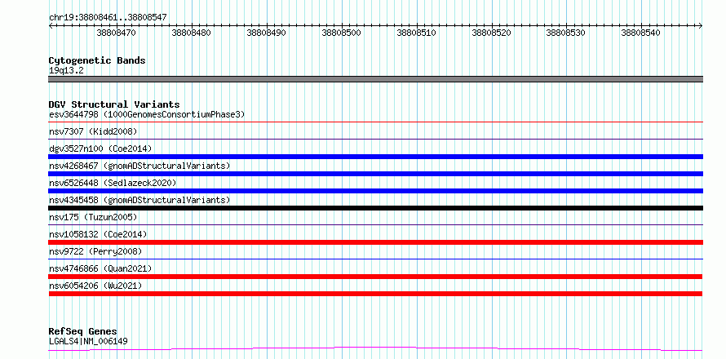Click the 38808500 ruler position
The image size is (726, 359).
click(x=341, y=33)
